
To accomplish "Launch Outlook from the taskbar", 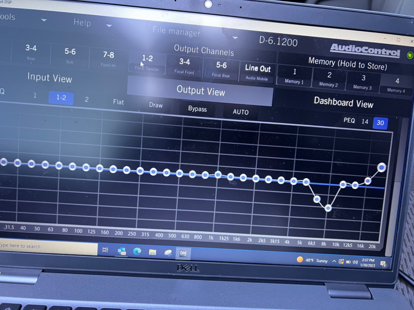I will point(122,251).
